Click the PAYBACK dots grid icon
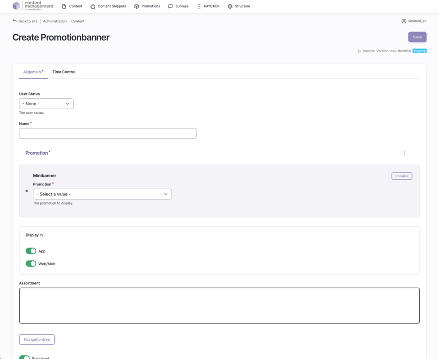The width and height of the screenshot is (439, 359). tap(199, 6)
